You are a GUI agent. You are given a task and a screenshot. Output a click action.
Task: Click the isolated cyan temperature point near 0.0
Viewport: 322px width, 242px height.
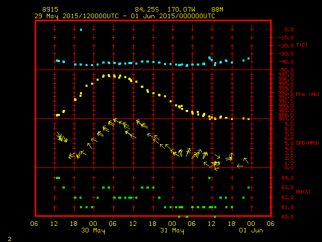coord(80,30)
